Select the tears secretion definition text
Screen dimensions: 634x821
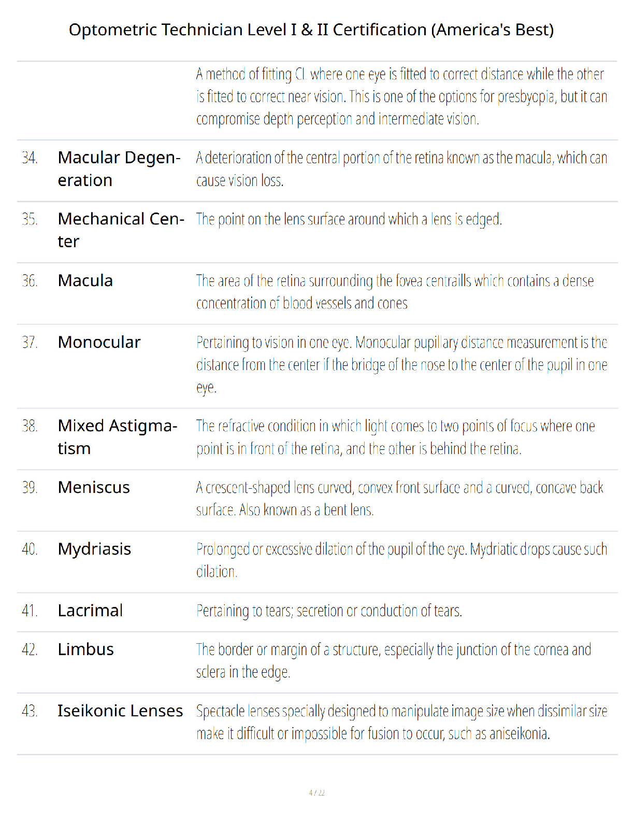(329, 611)
